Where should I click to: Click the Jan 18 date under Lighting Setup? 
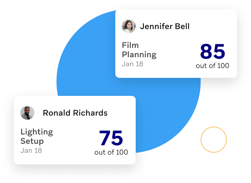(x=31, y=150)
